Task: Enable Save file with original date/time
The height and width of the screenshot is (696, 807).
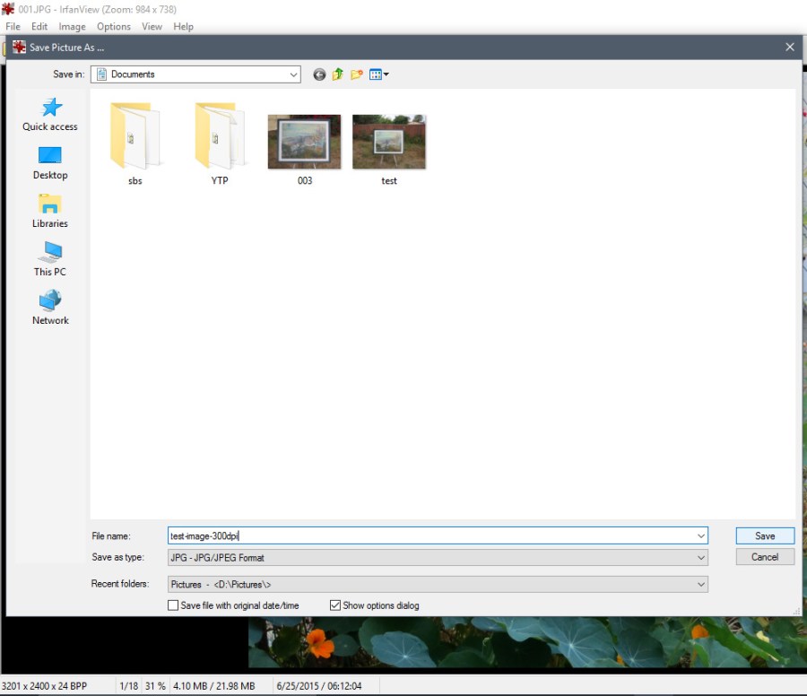Action: (x=173, y=605)
